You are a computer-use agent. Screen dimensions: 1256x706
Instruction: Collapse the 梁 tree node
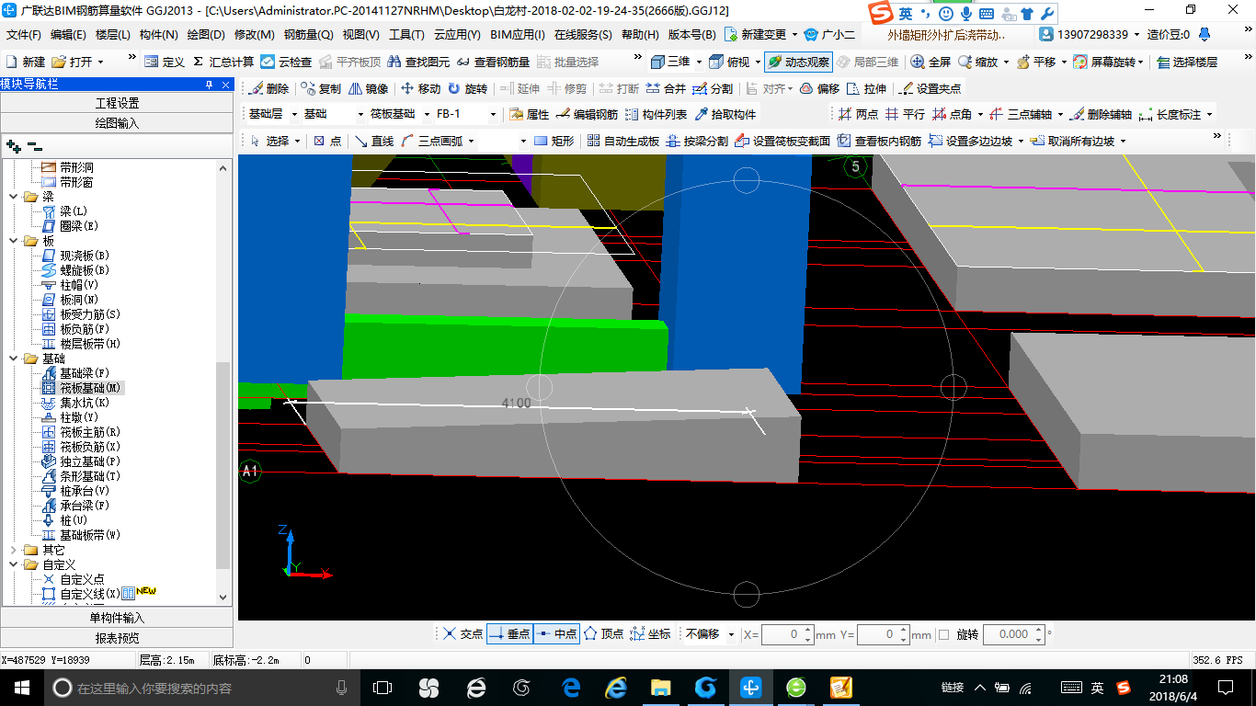[13, 197]
